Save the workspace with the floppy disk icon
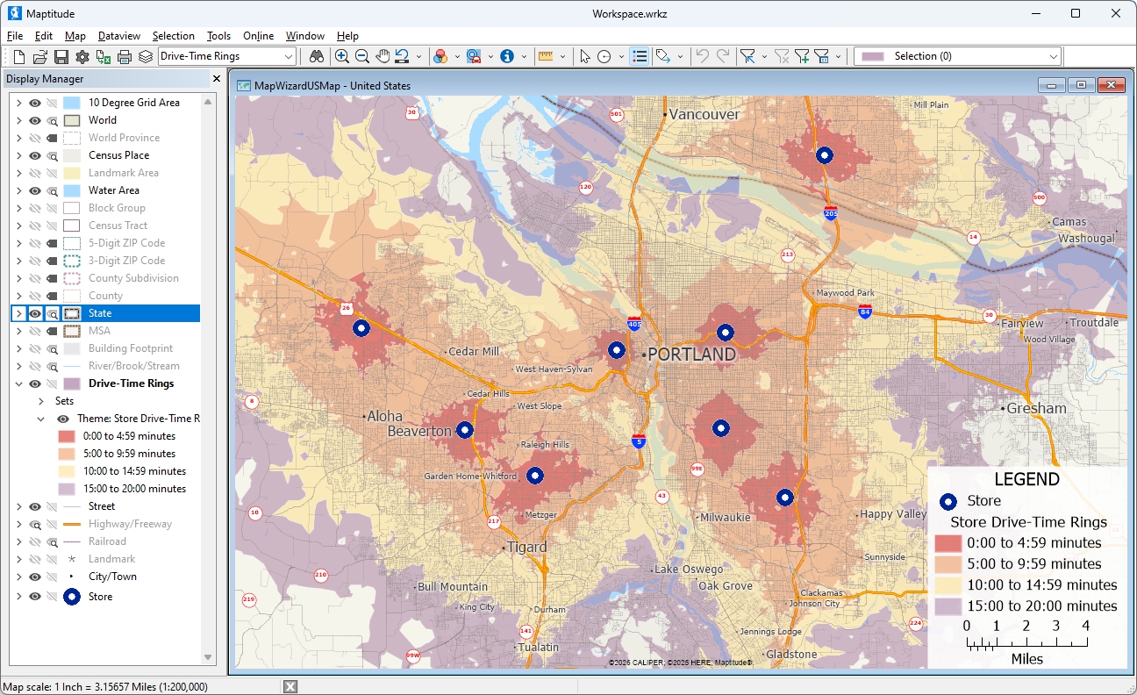This screenshot has width=1137, height=695. coord(61,56)
